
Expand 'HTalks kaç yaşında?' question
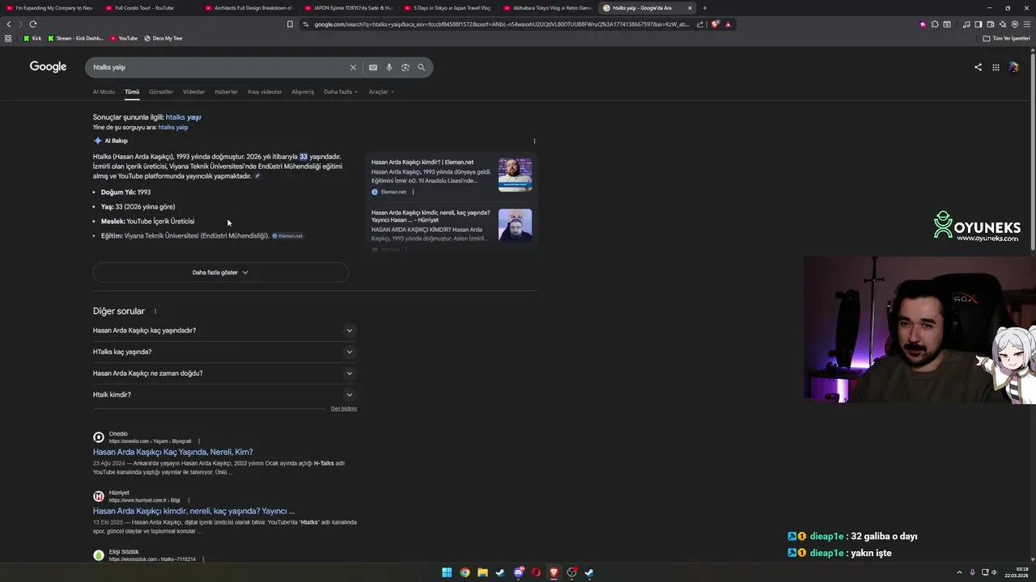[224, 352]
